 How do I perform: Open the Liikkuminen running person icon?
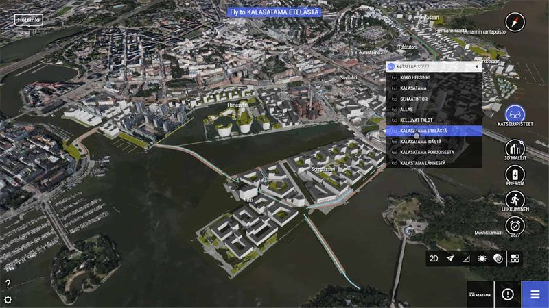[x=515, y=200]
